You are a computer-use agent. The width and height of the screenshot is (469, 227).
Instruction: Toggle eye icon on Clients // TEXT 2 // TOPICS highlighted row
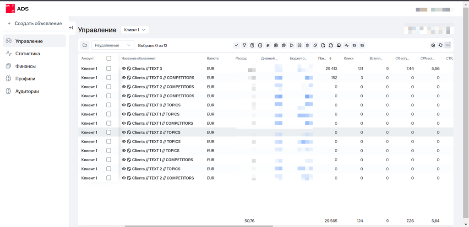coord(124,132)
